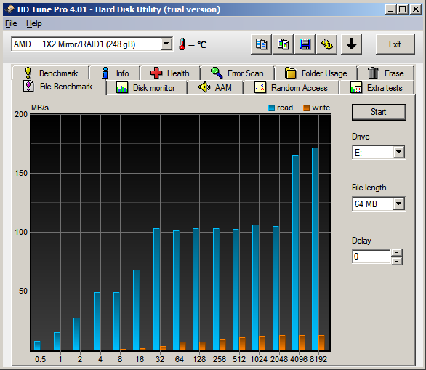
Task: Start the file benchmark
Action: 379,112
